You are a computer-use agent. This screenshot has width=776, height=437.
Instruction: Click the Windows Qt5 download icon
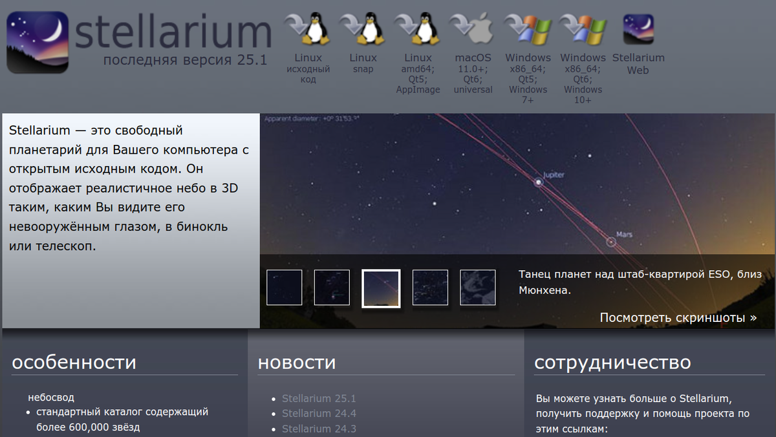[x=528, y=28]
